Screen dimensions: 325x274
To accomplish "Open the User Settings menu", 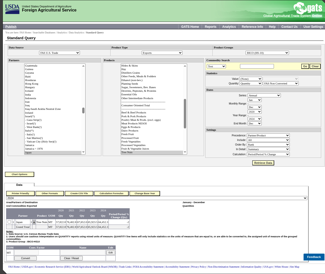I will pyautogui.click(x=313, y=27).
